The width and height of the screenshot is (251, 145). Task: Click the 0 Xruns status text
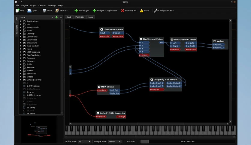pyautogui.click(x=131, y=141)
